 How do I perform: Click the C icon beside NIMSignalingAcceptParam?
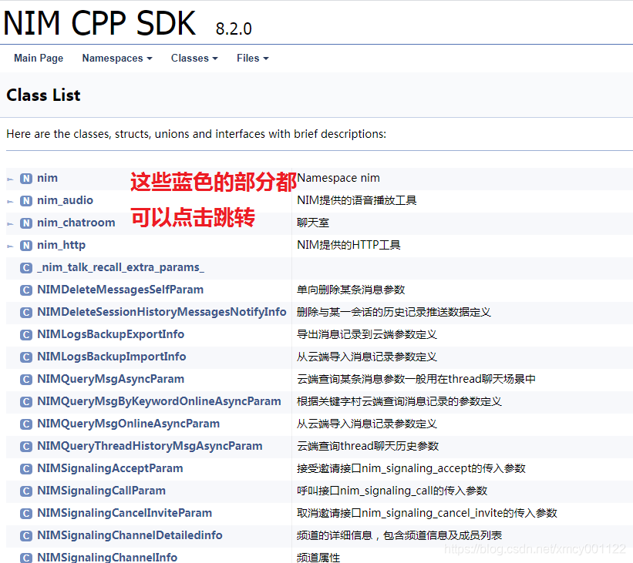(x=26, y=469)
